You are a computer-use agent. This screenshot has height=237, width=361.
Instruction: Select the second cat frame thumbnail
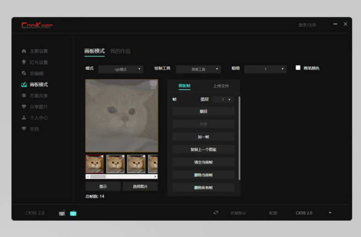click(x=115, y=164)
